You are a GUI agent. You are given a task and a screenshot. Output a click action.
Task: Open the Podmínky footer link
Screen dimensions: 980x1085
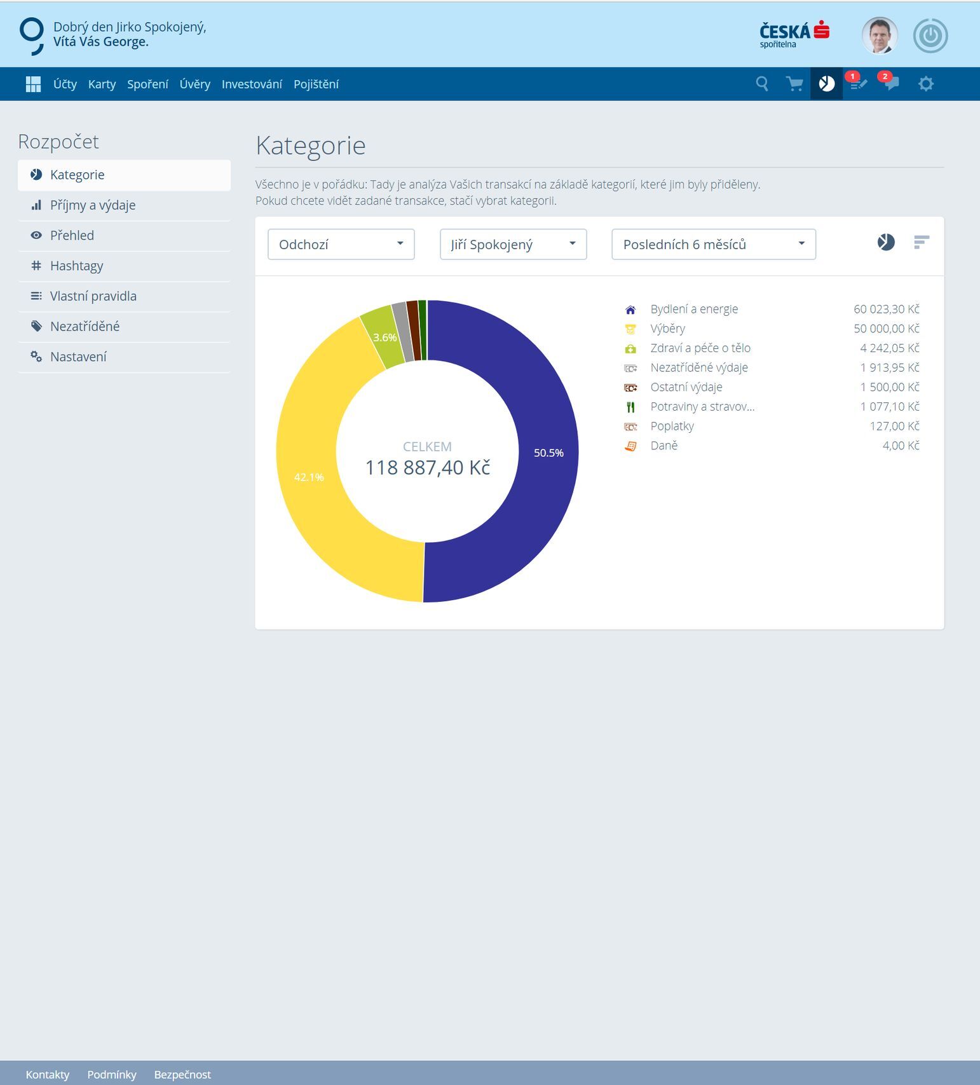(x=112, y=1074)
